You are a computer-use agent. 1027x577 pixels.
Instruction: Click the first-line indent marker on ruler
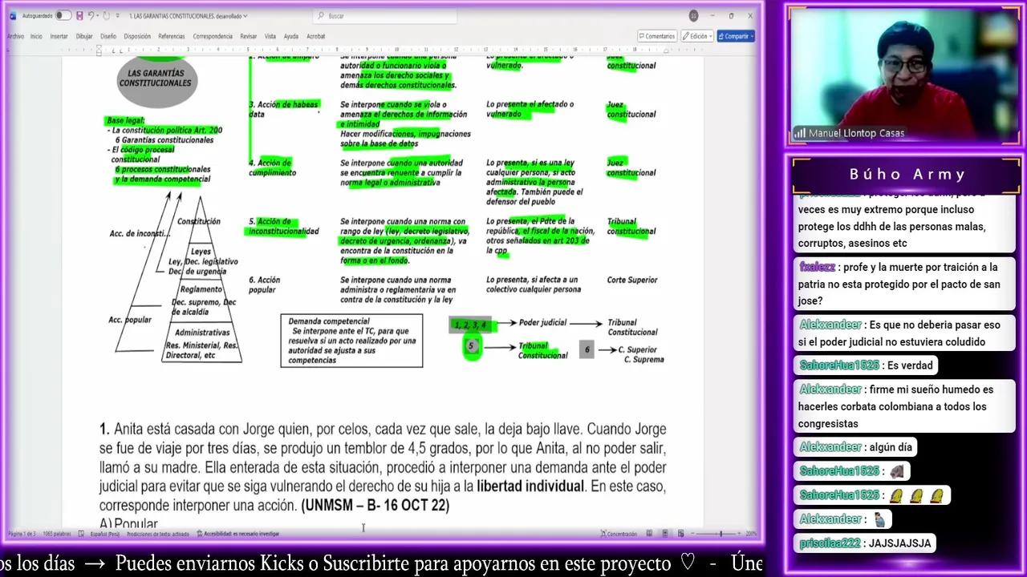(99, 48)
